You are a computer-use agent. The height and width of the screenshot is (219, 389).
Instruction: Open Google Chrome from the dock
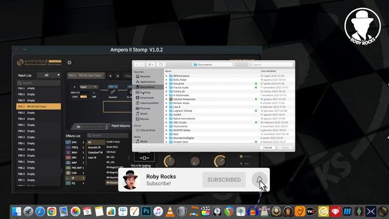(52, 212)
